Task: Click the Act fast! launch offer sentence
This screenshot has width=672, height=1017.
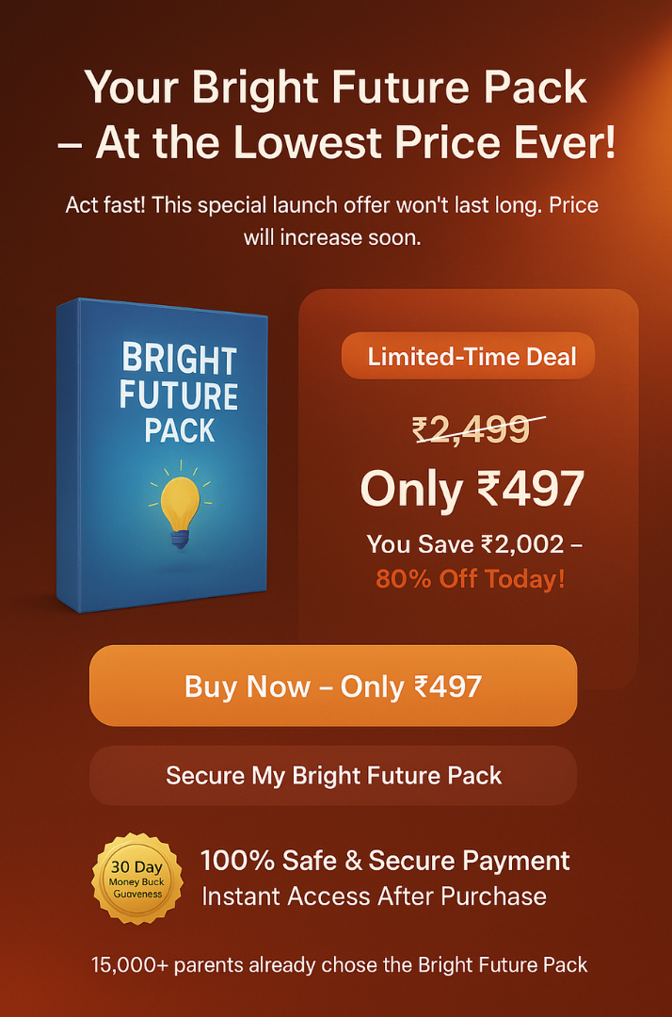Action: click(x=332, y=205)
